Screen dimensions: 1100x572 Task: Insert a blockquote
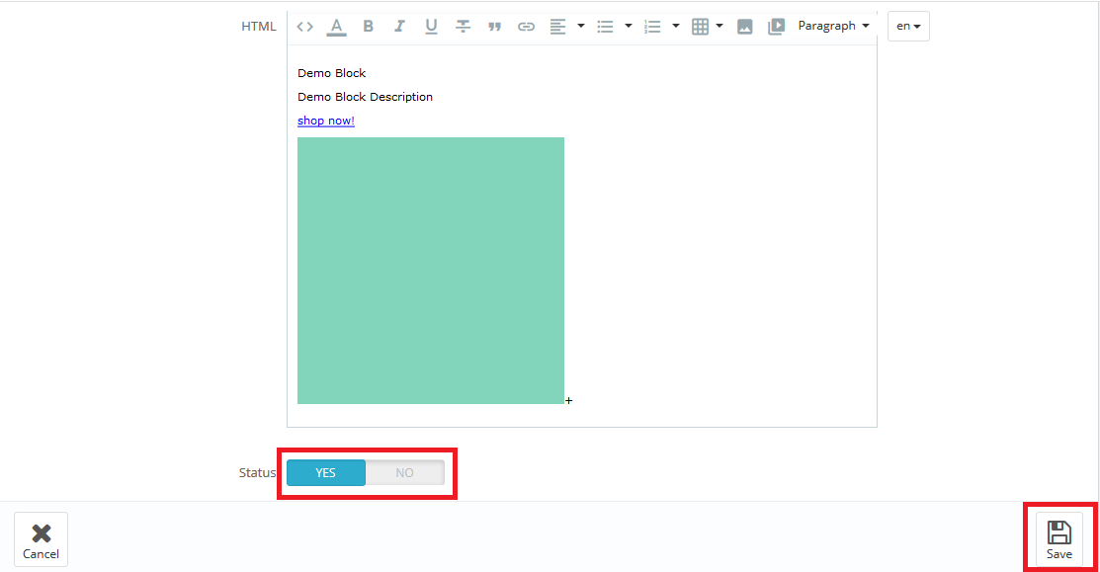click(x=494, y=27)
